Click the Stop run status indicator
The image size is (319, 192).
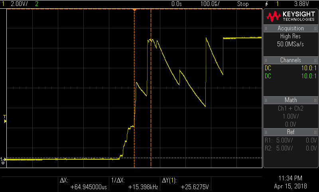(x=242, y=4)
